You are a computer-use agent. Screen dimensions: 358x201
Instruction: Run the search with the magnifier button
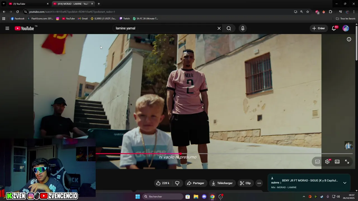[x=229, y=28]
